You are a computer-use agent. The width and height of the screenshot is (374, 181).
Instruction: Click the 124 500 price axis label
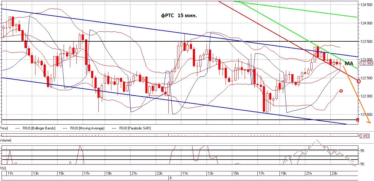click(x=367, y=5)
